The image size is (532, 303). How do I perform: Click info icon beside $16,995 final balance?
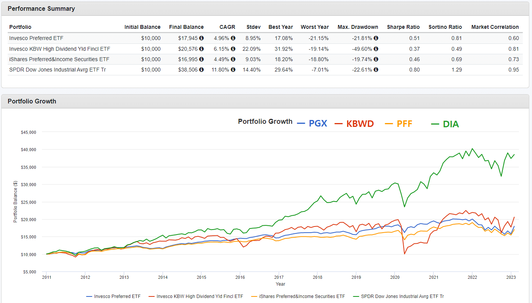coord(201,59)
